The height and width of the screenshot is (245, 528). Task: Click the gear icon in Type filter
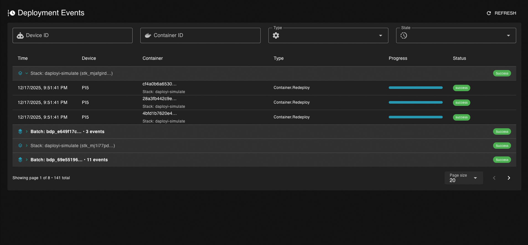point(276,35)
